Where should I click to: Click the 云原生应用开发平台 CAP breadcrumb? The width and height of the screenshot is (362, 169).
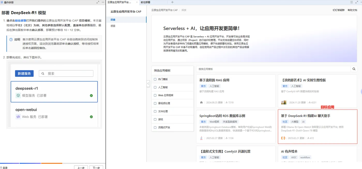164,10
